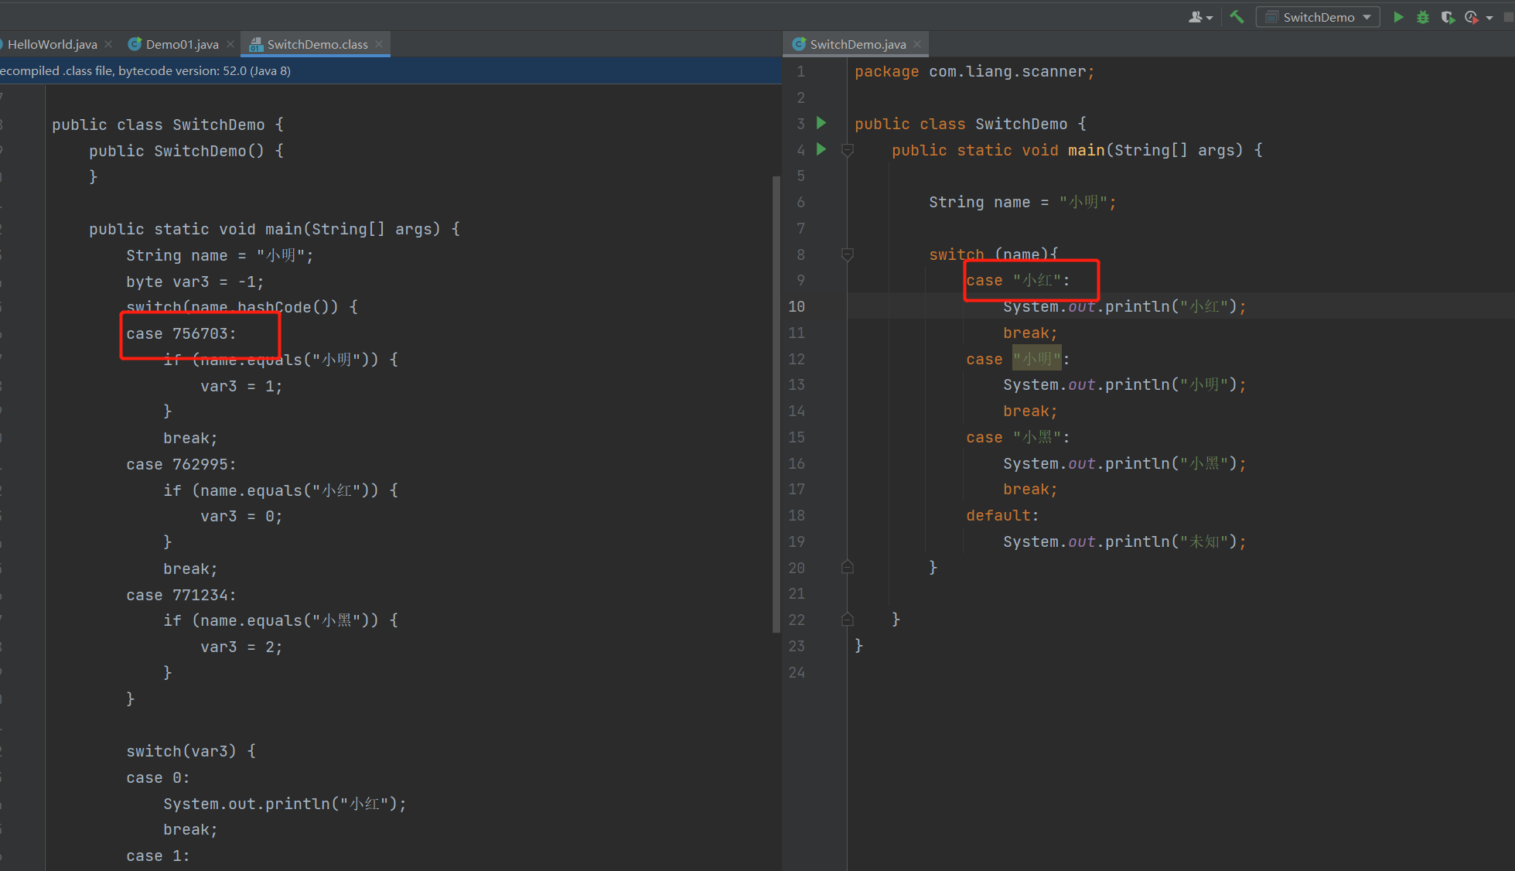The height and width of the screenshot is (871, 1515).
Task: Click the Build Project hammer icon
Action: click(x=1237, y=16)
